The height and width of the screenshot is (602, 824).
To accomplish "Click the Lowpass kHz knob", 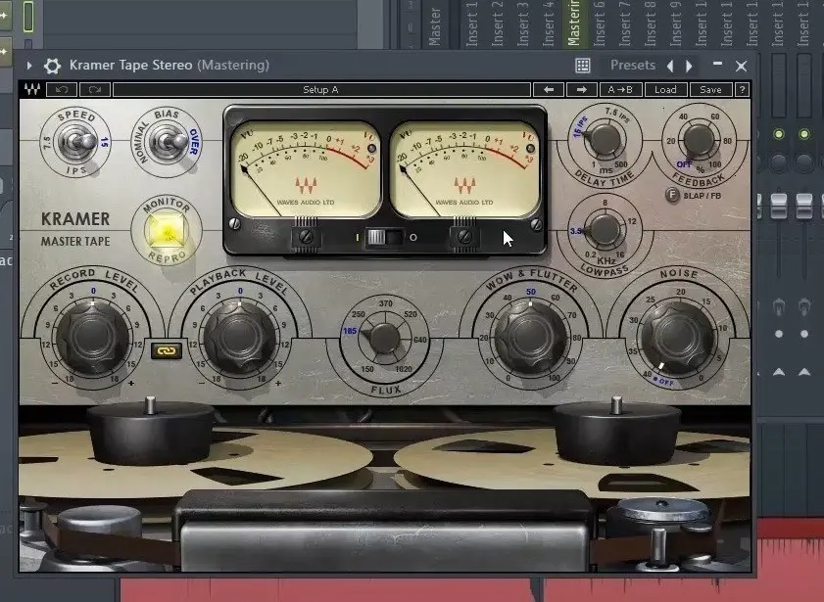I will [x=605, y=229].
